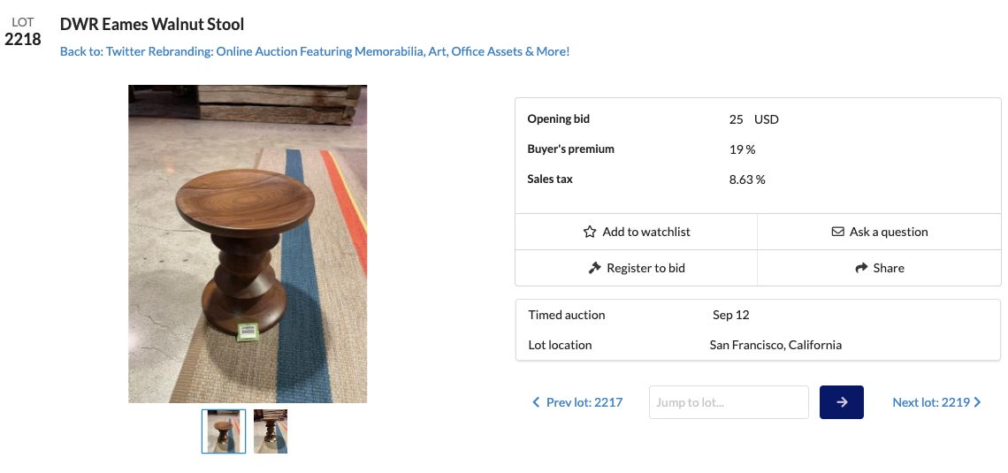Select the first stool thumbnail
This screenshot has width=1008, height=473.
coord(224,431)
